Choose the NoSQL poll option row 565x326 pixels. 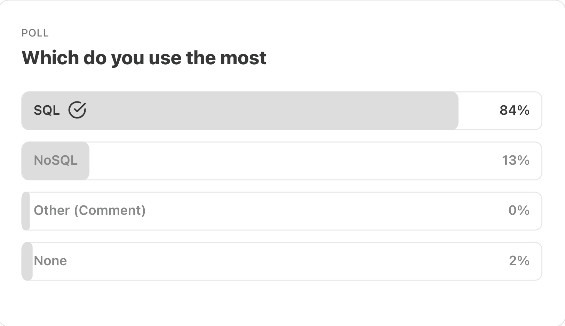tap(282, 161)
